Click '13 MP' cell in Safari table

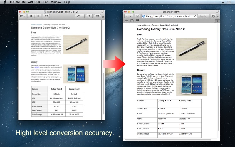tap(190, 130)
